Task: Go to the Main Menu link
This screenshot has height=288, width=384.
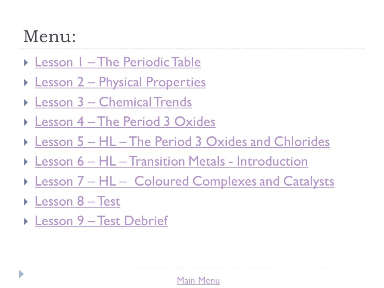Action: tap(198, 281)
